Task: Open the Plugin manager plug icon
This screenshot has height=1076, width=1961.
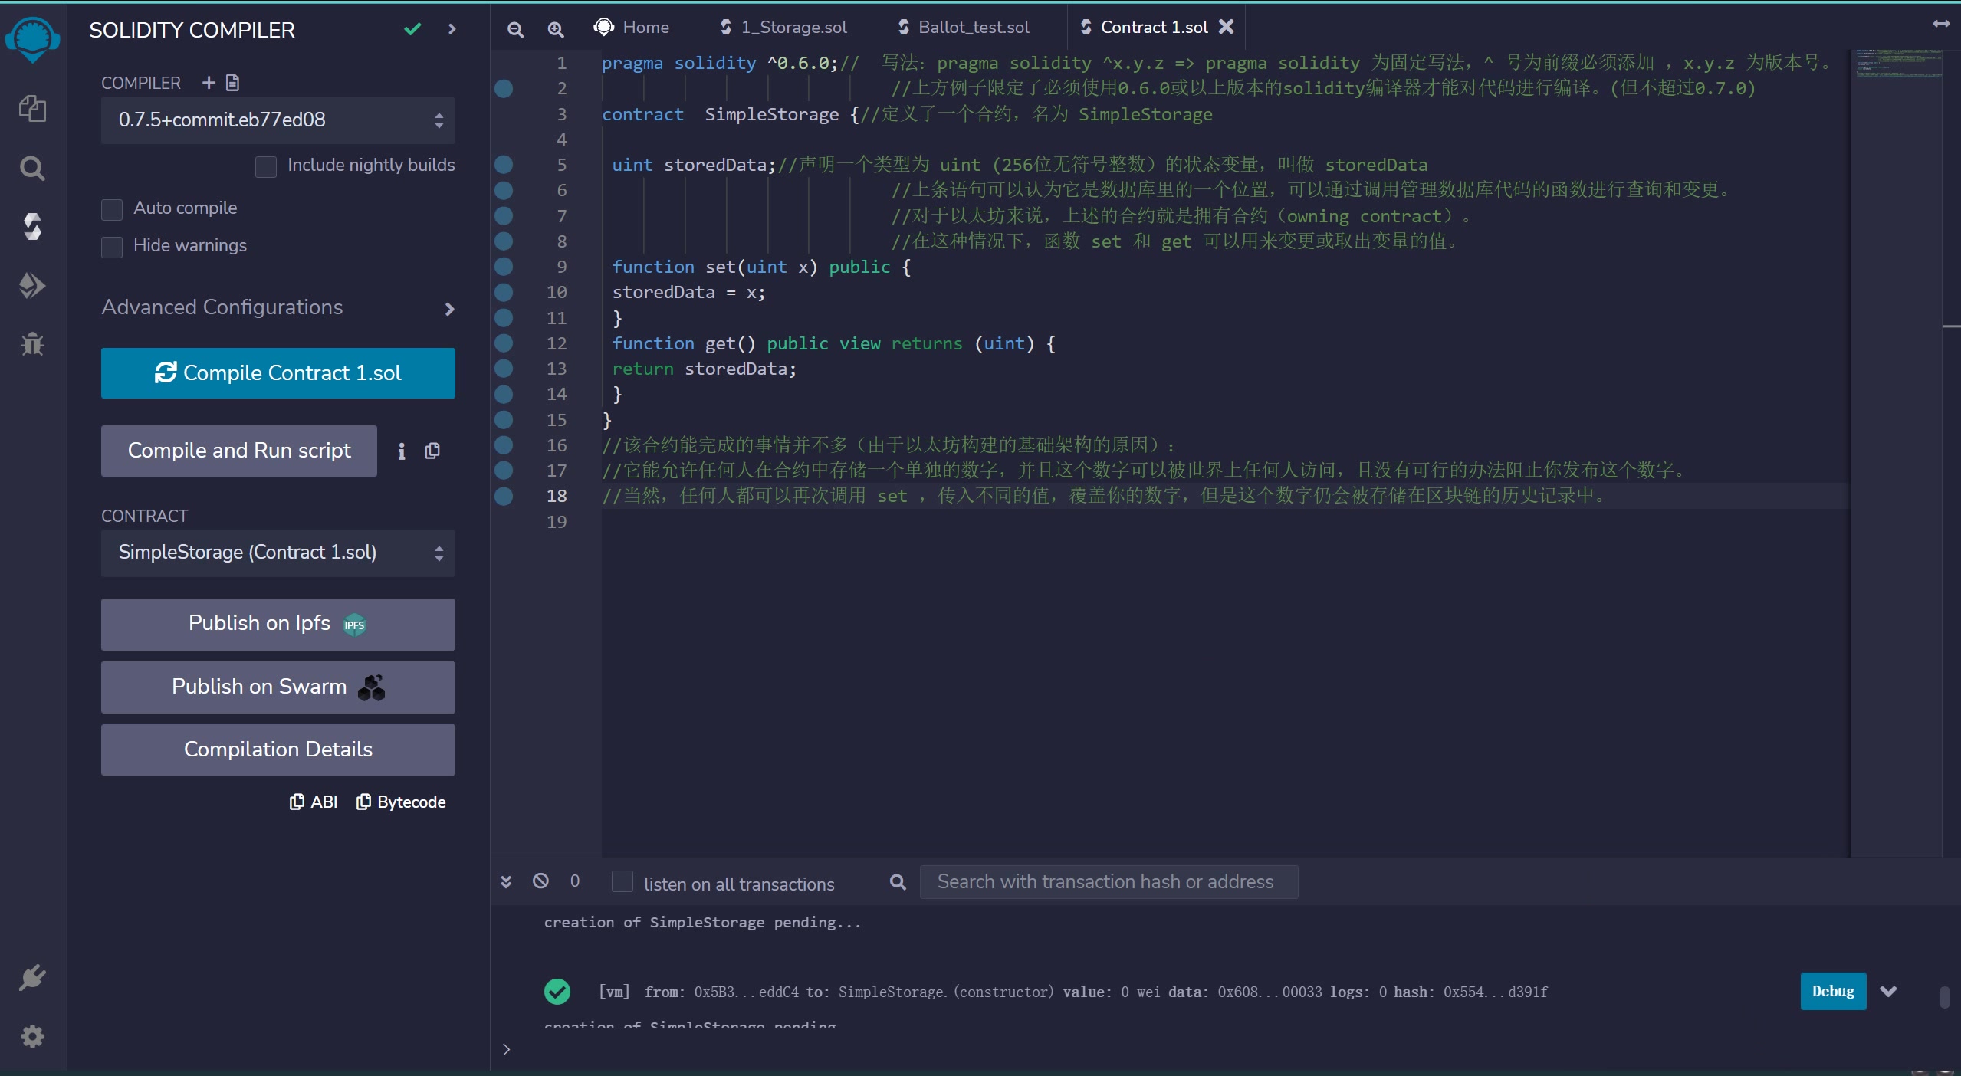Action: [32, 978]
